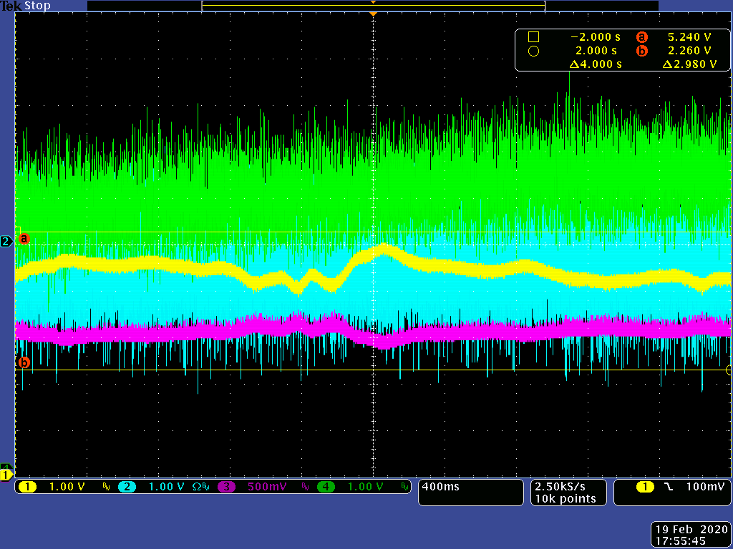
Task: Click the square cursor symbol in readout
Action: point(533,37)
